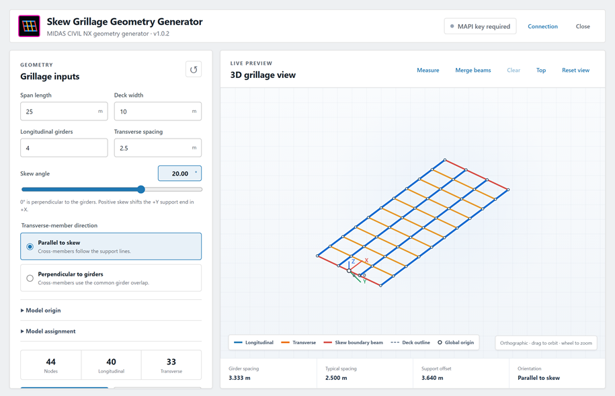Image resolution: width=615 pixels, height=396 pixels.
Task: Click the Global origin circle legend icon
Action: pyautogui.click(x=440, y=343)
